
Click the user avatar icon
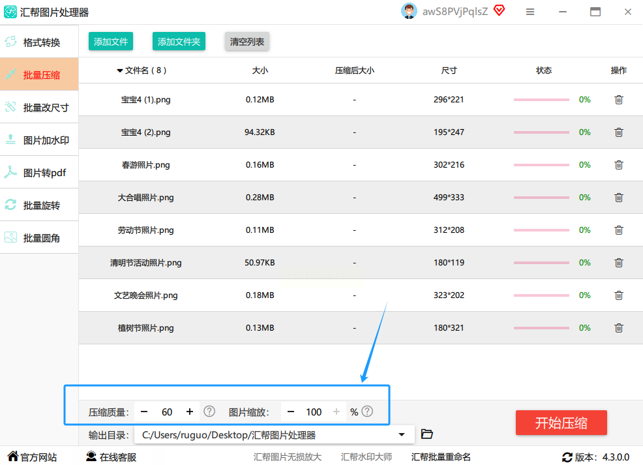(410, 12)
